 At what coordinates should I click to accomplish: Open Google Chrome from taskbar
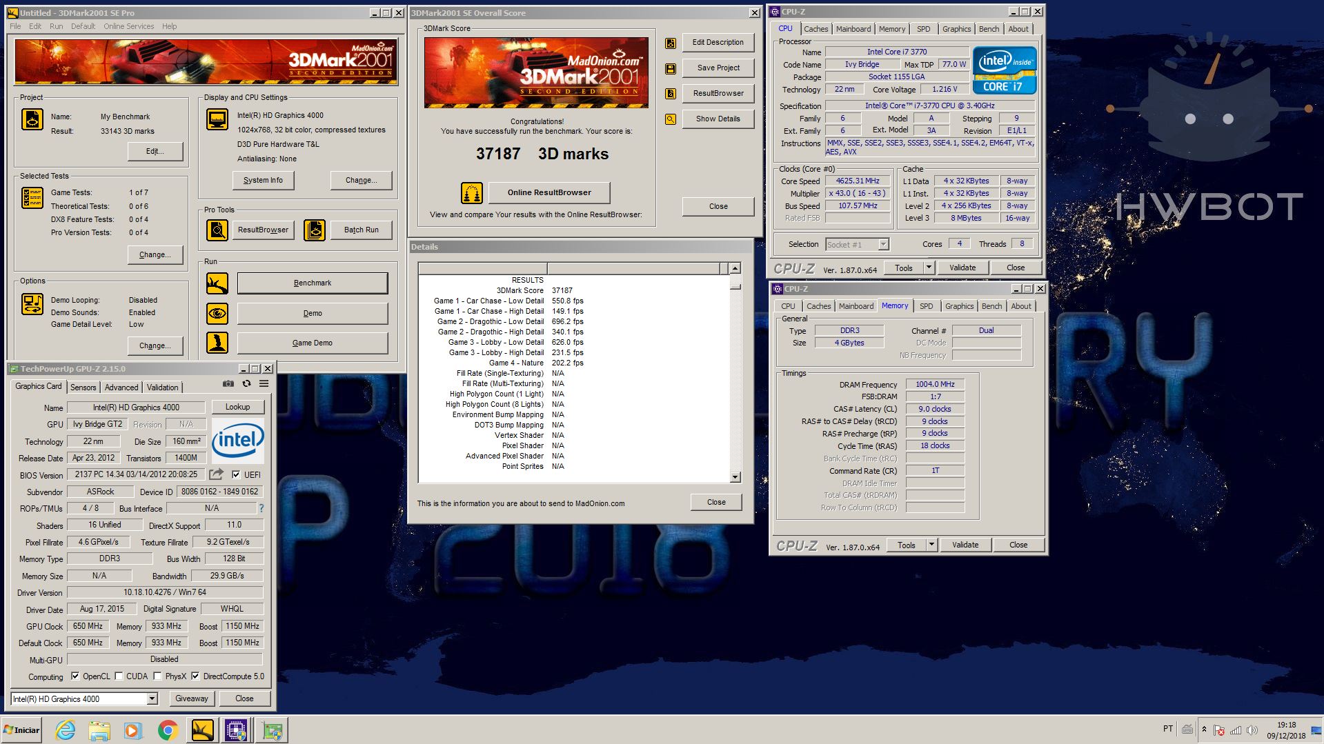[168, 730]
